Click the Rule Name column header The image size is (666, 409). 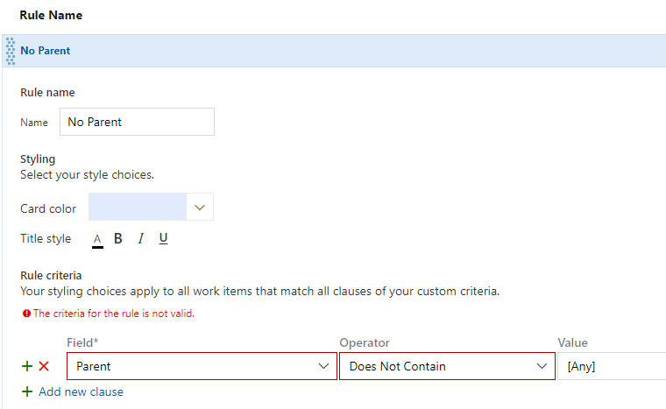[51, 15]
